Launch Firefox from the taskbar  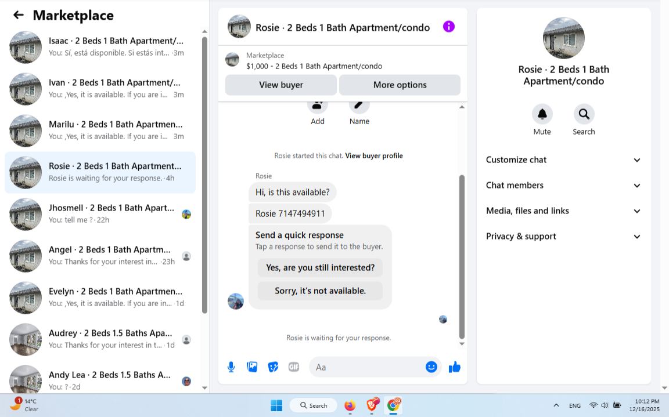click(x=350, y=405)
